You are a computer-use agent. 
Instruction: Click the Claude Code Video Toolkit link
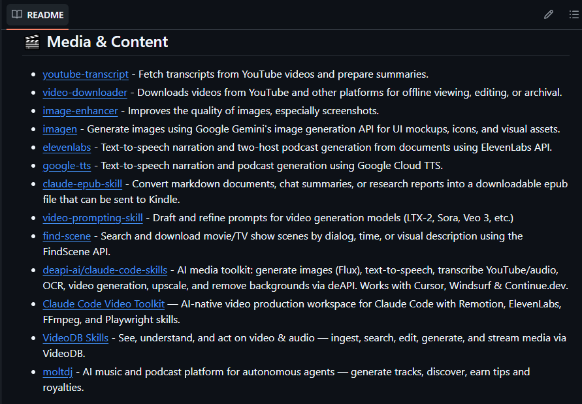(103, 303)
